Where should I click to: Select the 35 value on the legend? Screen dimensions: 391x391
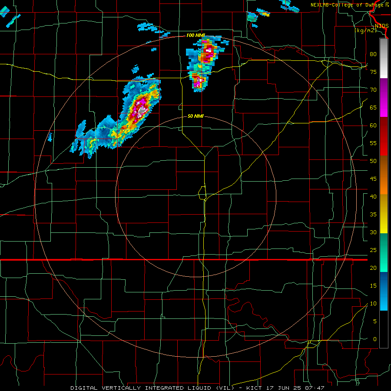(373, 215)
